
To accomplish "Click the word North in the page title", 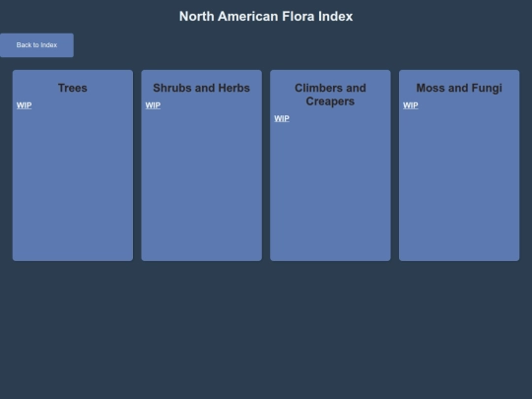I will 196,17.
